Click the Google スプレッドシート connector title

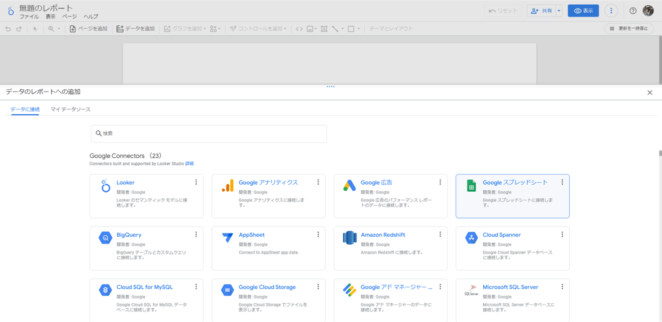(515, 182)
